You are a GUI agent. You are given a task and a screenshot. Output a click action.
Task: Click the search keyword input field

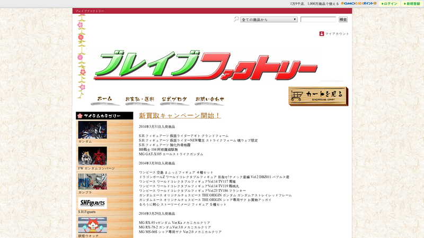318,20
